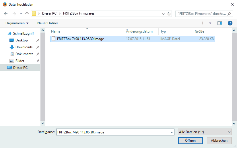Open the Organisieren menu
Viewport: 237px width, 148px height.
coord(17,23)
